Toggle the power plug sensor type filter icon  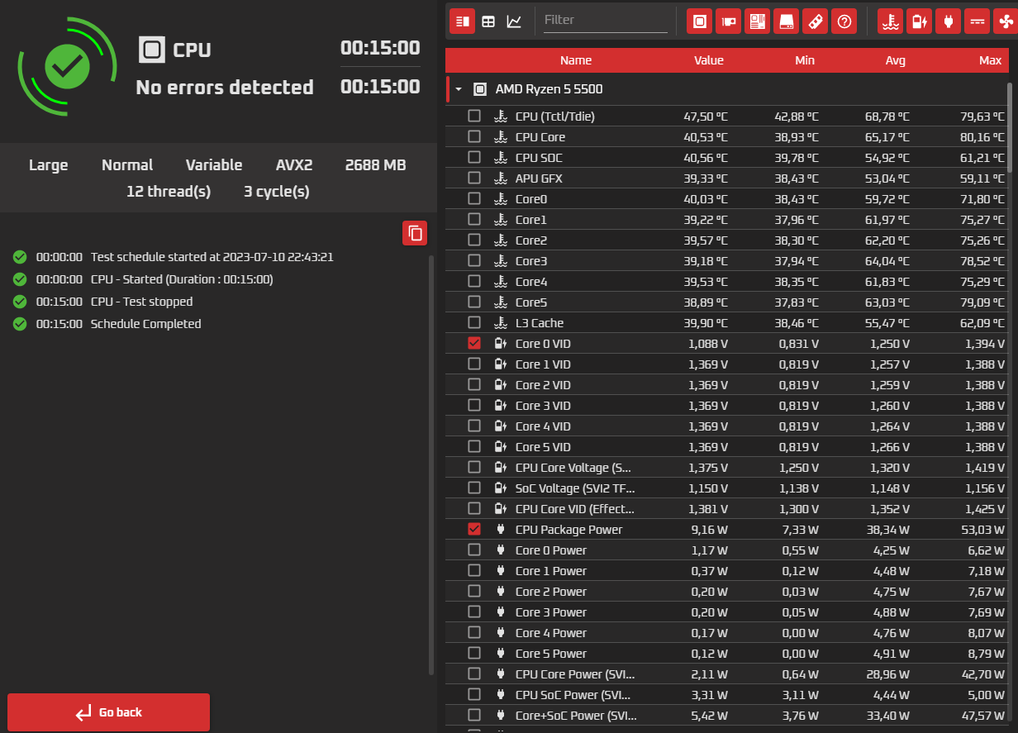click(948, 21)
